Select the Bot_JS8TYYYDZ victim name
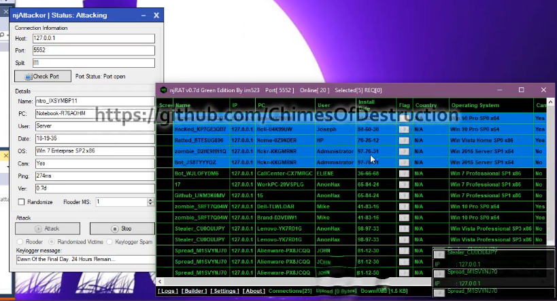557x301 pixels. point(195,162)
